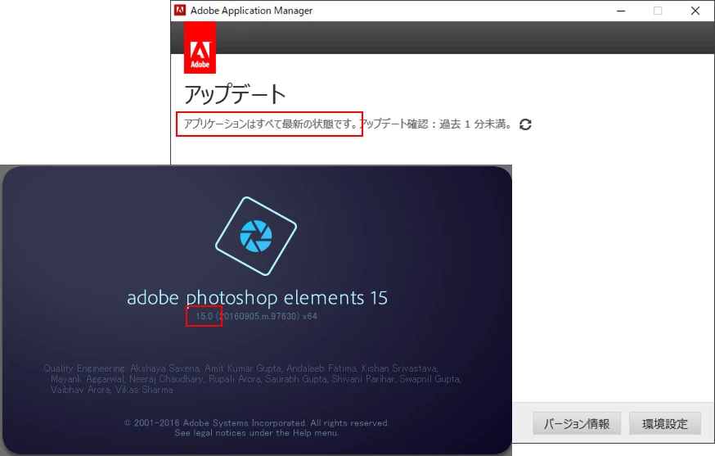
Task: Click Adobe Application Manager title bar icon
Action: click(180, 10)
